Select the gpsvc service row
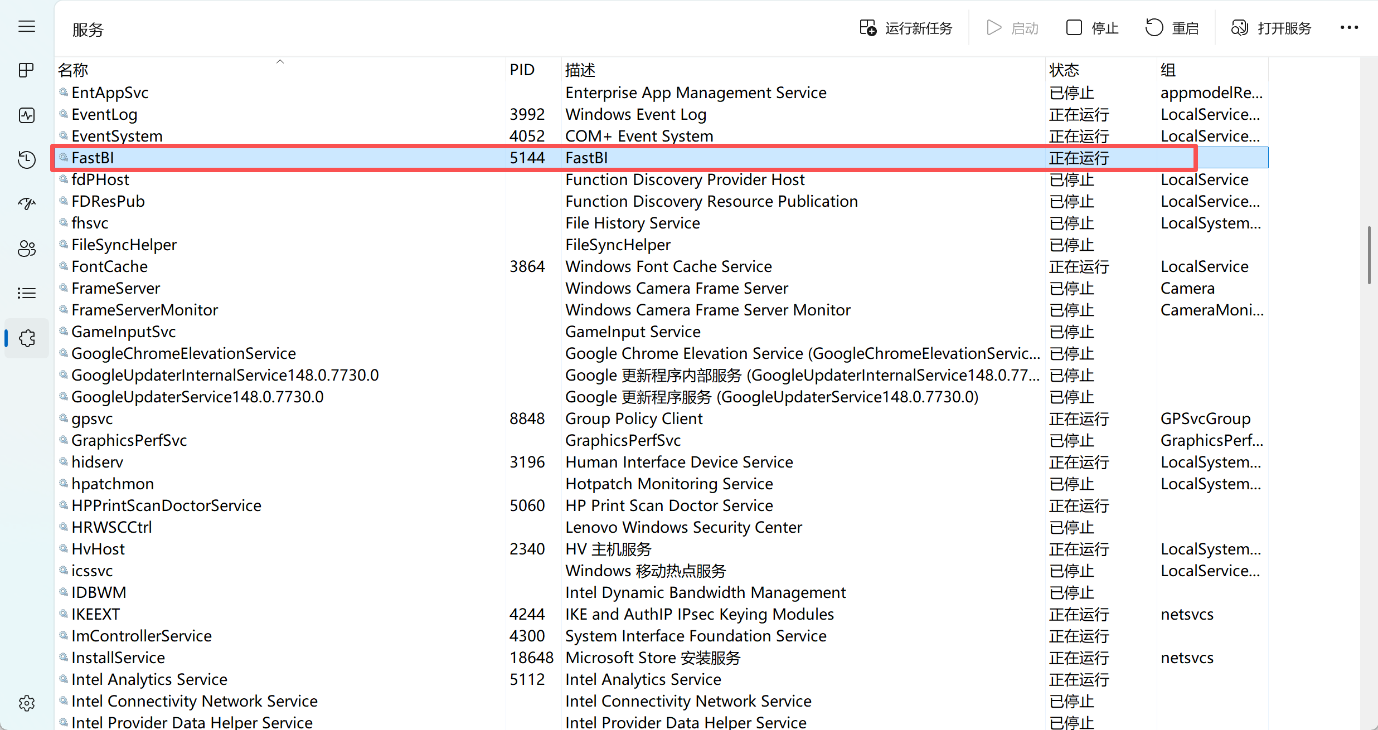 (x=662, y=418)
